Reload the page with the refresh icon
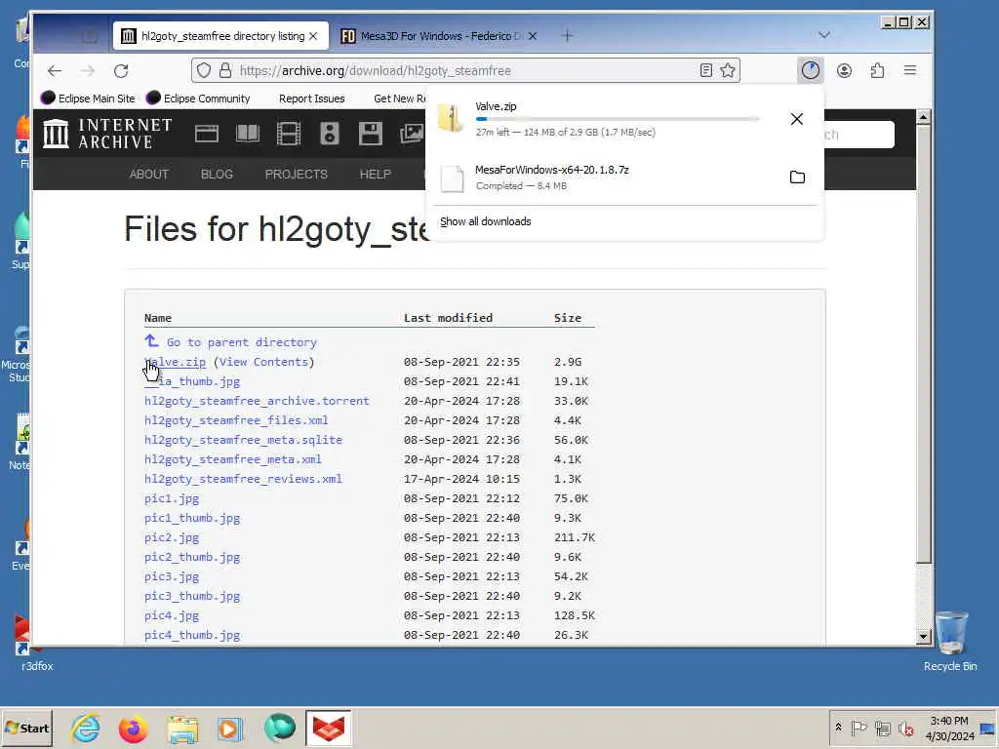The width and height of the screenshot is (999, 749). 121,70
